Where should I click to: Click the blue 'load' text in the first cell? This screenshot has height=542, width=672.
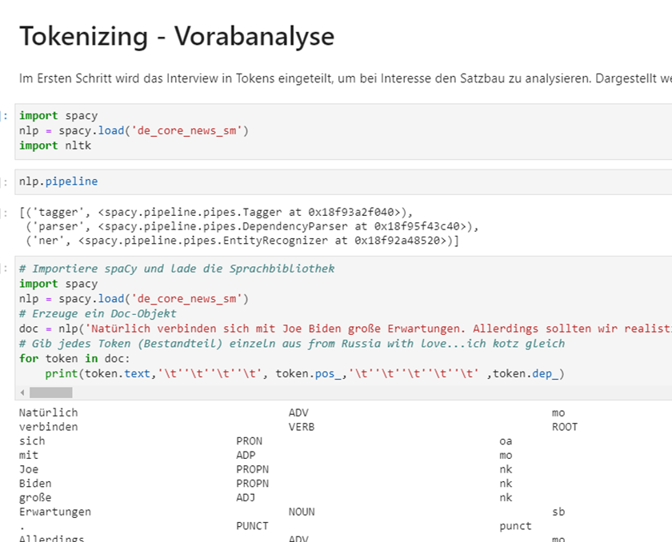pos(111,130)
